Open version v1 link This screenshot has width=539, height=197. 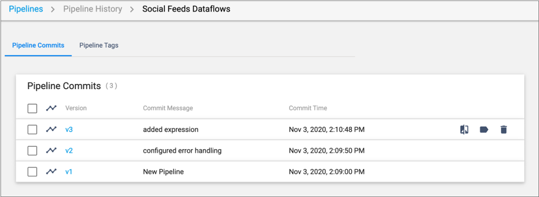pos(69,171)
